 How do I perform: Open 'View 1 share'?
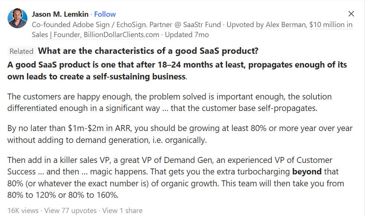(122, 210)
